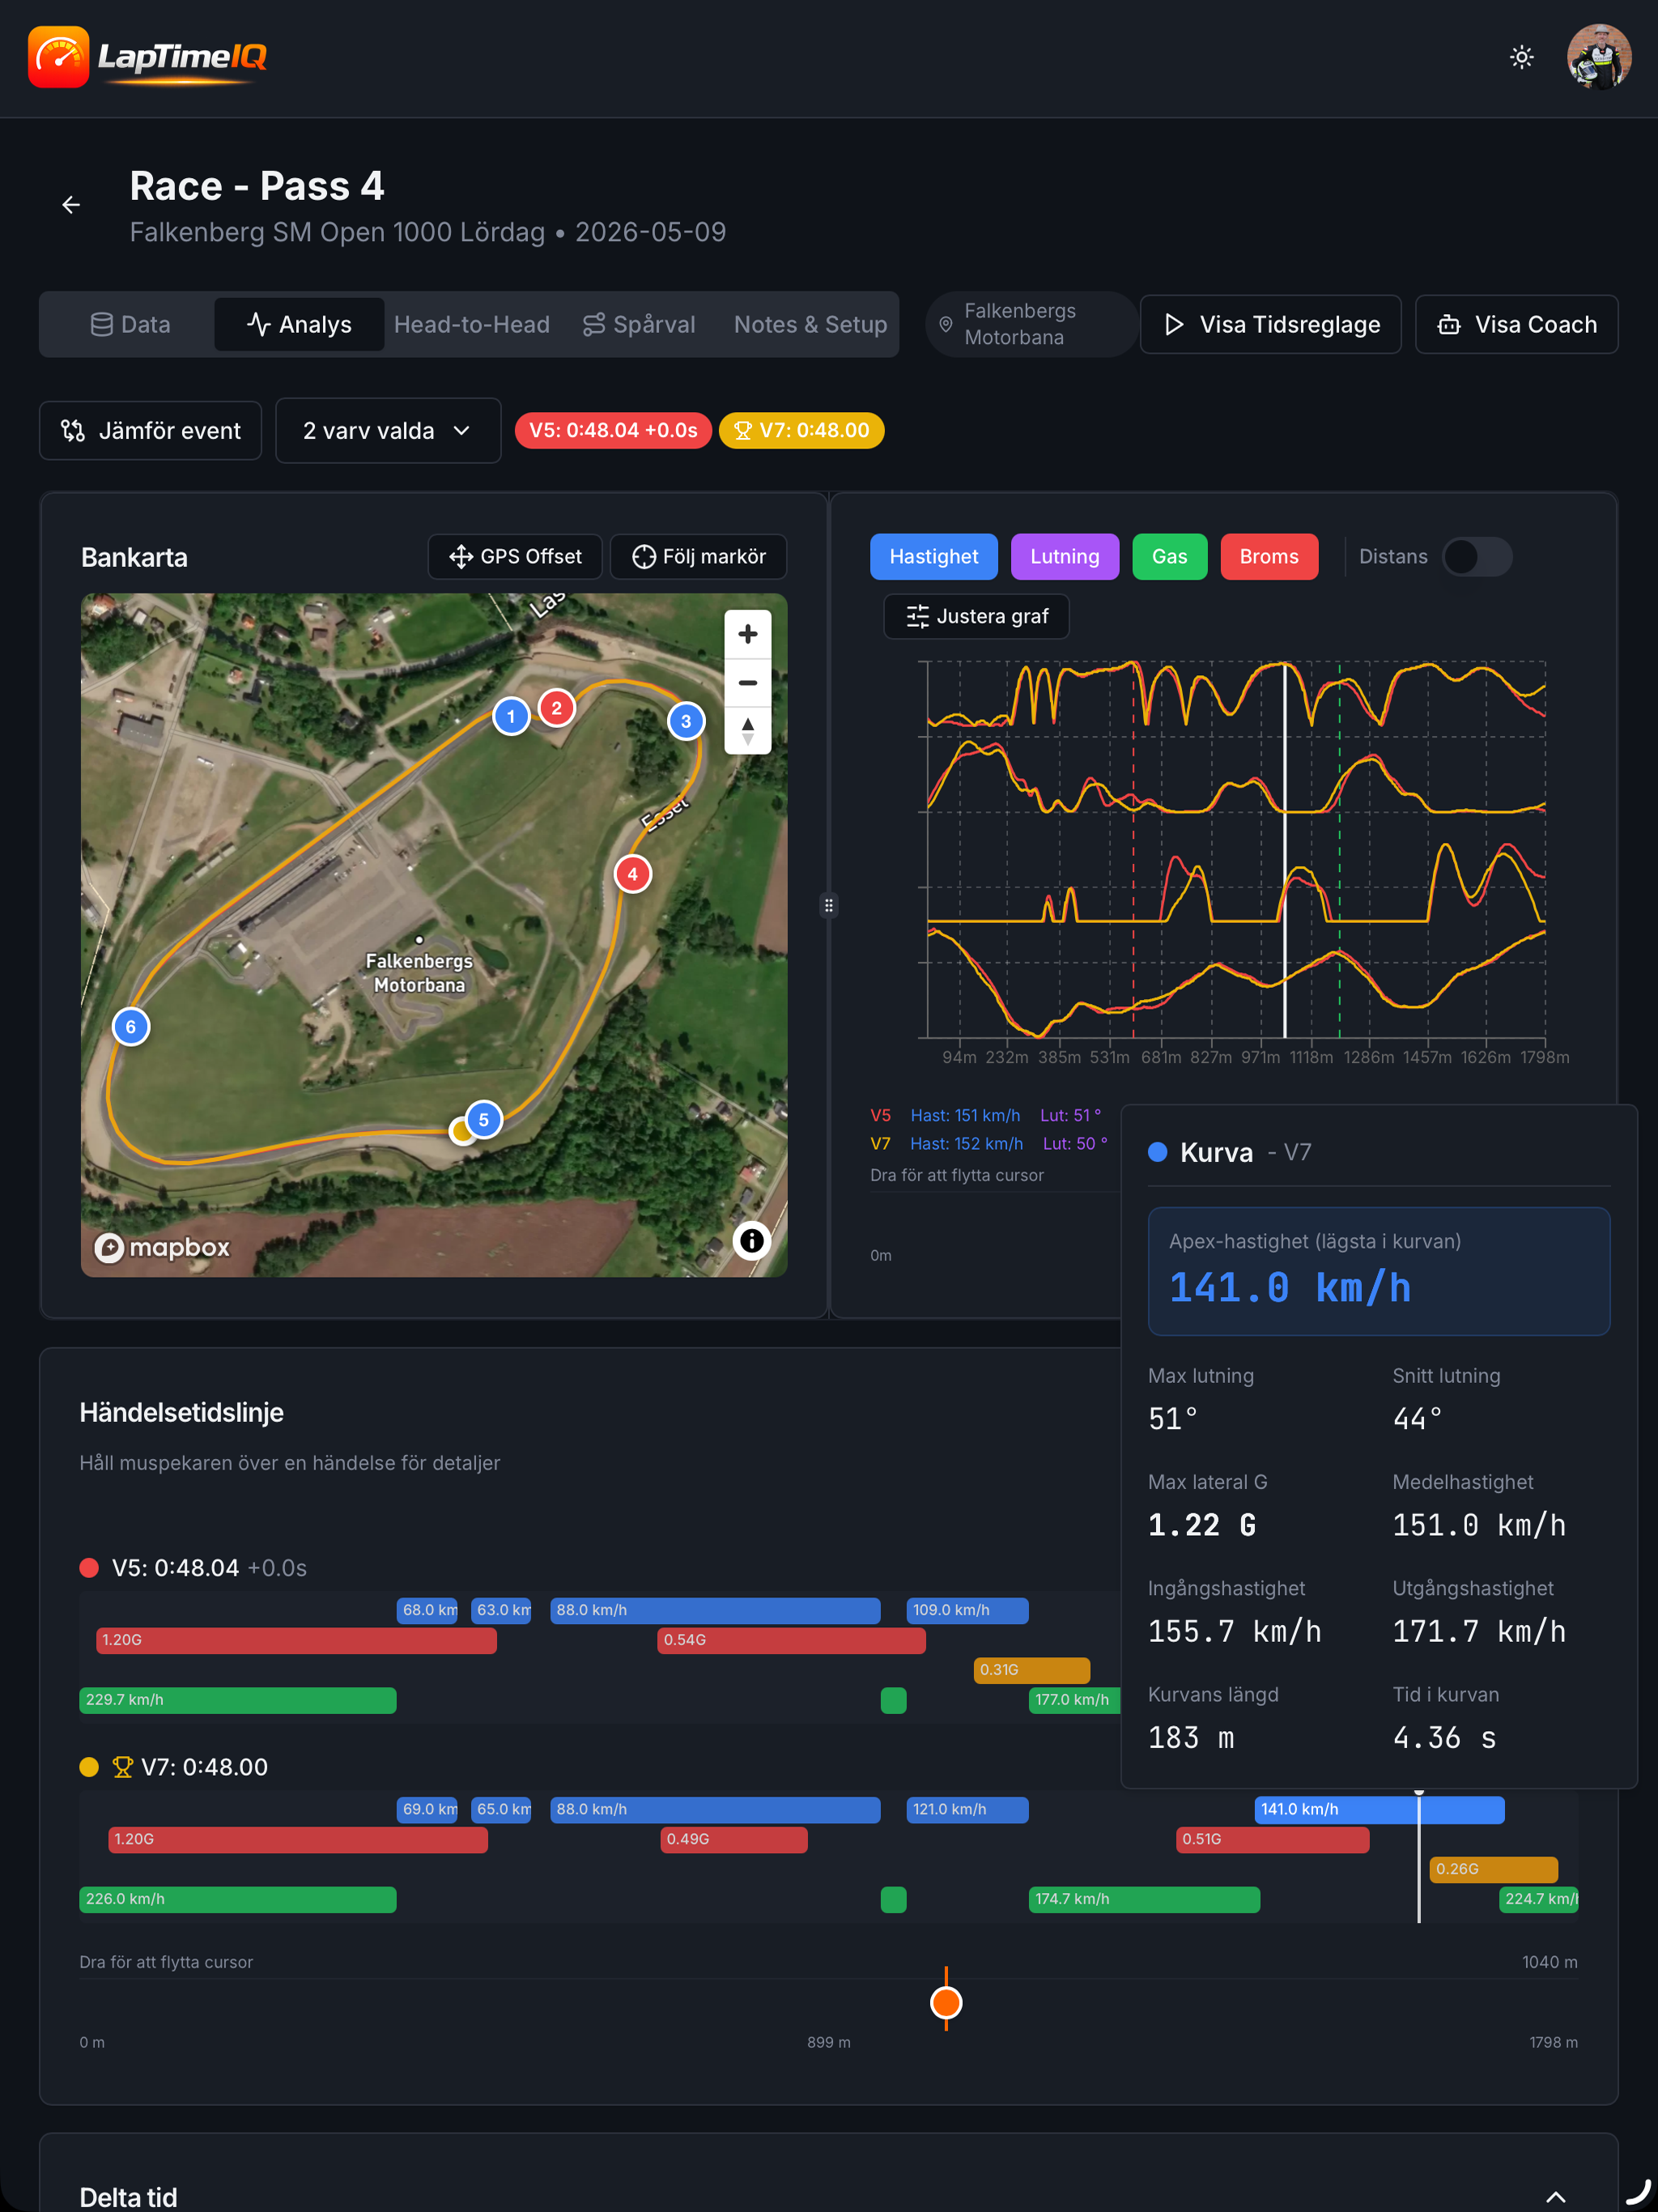This screenshot has height=2212, width=1658.
Task: Select corner marker 1 on map
Action: (511, 716)
